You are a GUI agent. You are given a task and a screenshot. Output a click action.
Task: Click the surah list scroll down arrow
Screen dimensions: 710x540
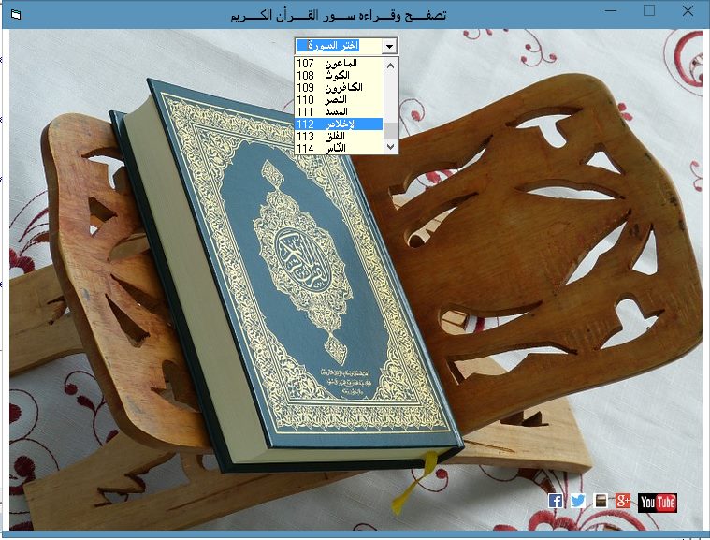[391, 146]
